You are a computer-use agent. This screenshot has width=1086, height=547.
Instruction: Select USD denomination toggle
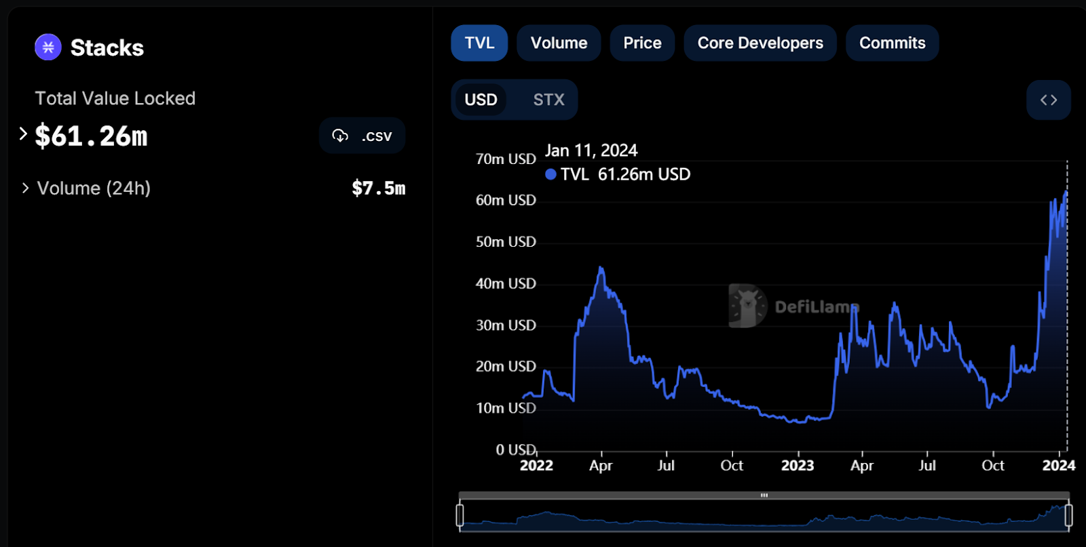(x=481, y=100)
